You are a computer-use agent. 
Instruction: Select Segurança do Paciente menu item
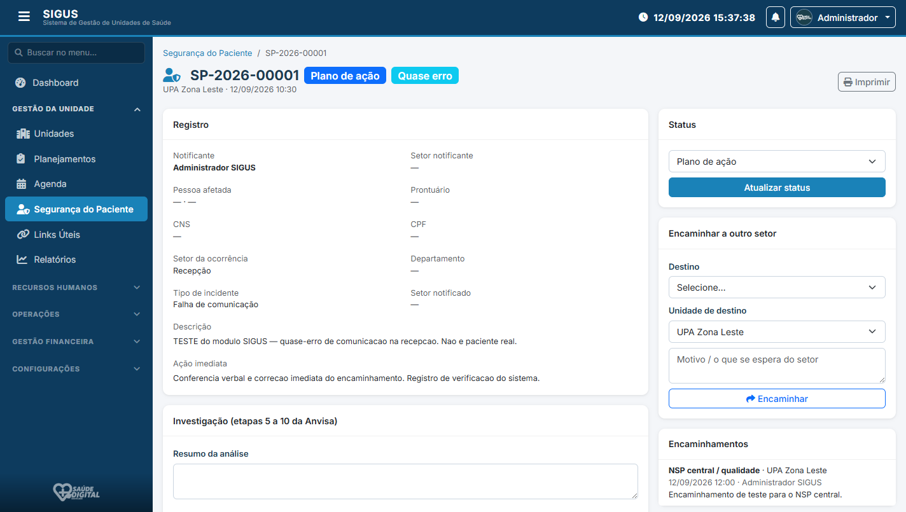tap(76, 209)
